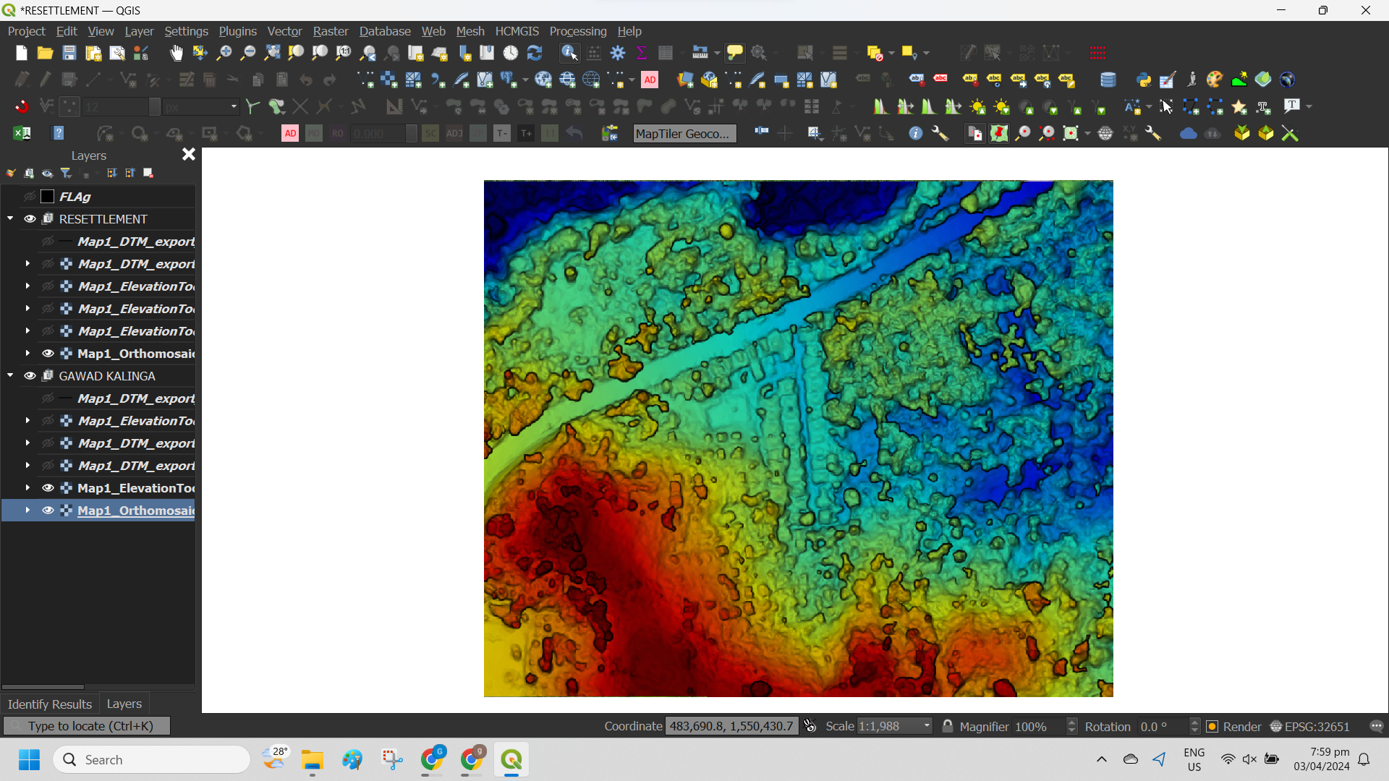Open the Raster menu

[x=330, y=31]
